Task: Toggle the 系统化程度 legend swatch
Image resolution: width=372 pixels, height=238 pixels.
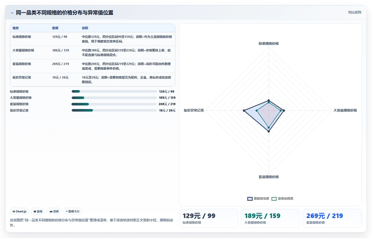Action: click(x=274, y=199)
